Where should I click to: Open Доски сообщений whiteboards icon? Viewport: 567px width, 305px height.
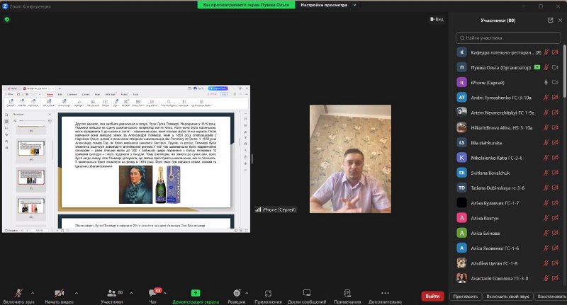(x=307, y=293)
